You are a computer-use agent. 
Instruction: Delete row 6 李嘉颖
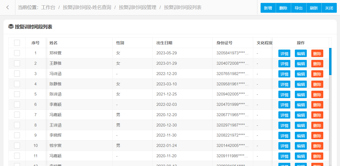(317, 105)
